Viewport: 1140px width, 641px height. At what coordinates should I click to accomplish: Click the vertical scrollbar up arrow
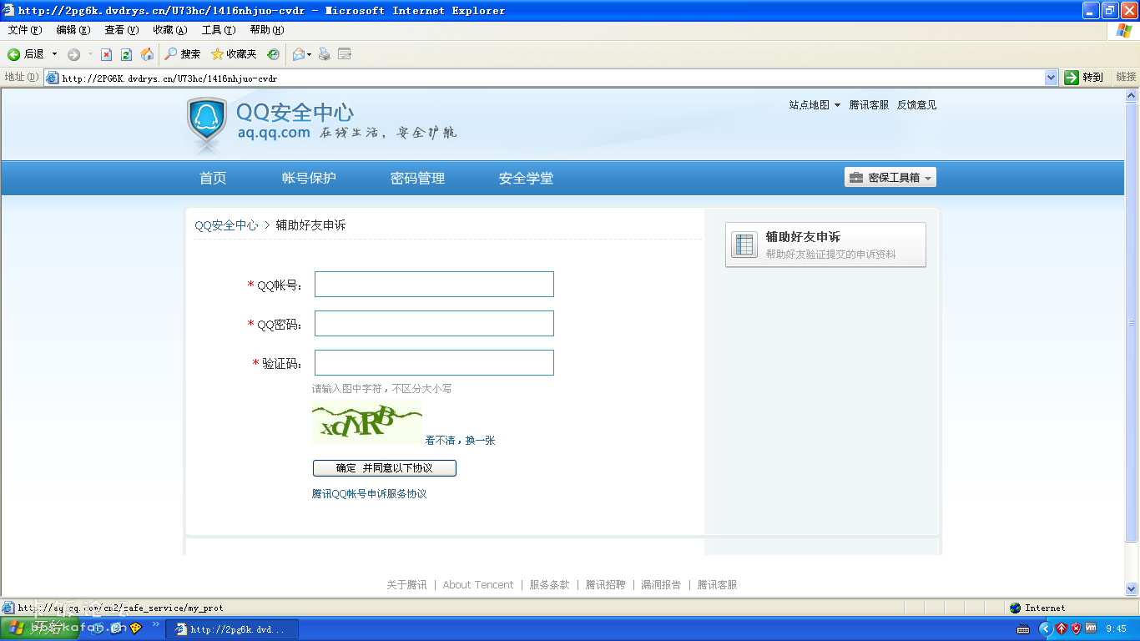[x=1132, y=97]
